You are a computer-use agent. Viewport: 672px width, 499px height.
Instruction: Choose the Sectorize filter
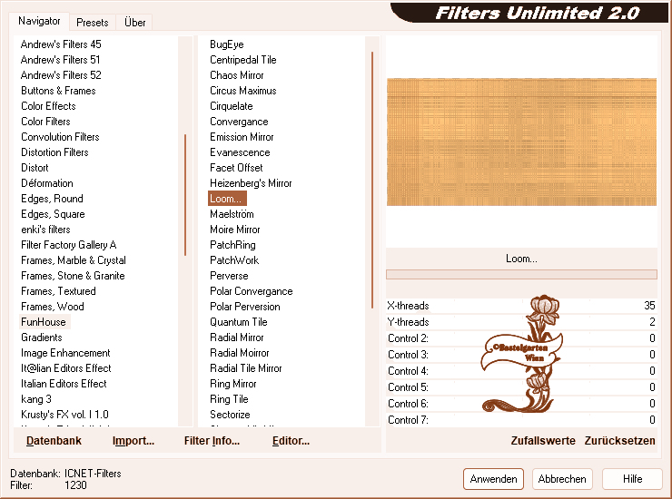click(x=230, y=415)
